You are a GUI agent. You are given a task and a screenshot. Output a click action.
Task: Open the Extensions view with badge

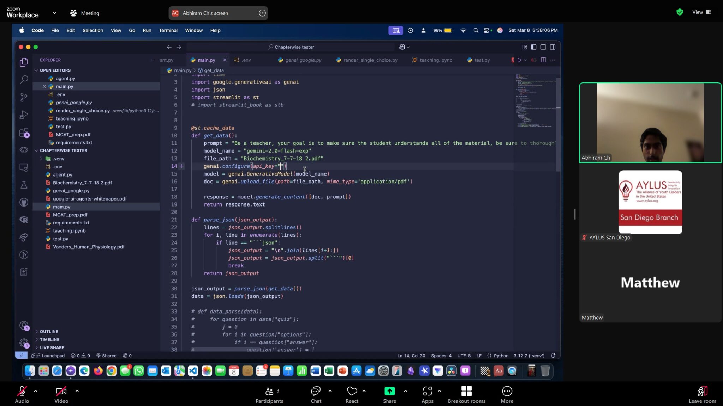pyautogui.click(x=24, y=133)
